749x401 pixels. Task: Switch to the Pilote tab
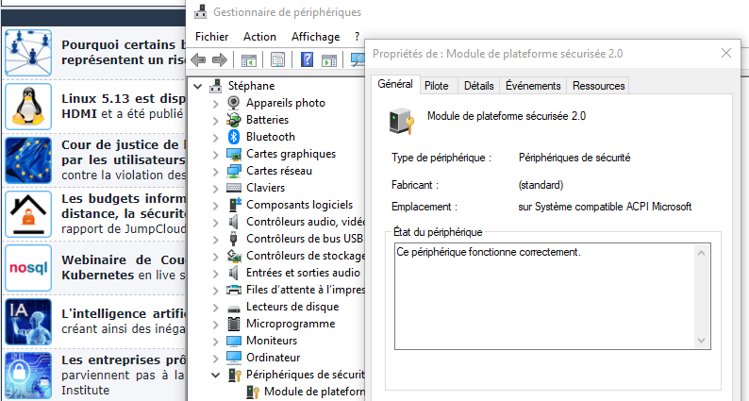pyautogui.click(x=437, y=86)
